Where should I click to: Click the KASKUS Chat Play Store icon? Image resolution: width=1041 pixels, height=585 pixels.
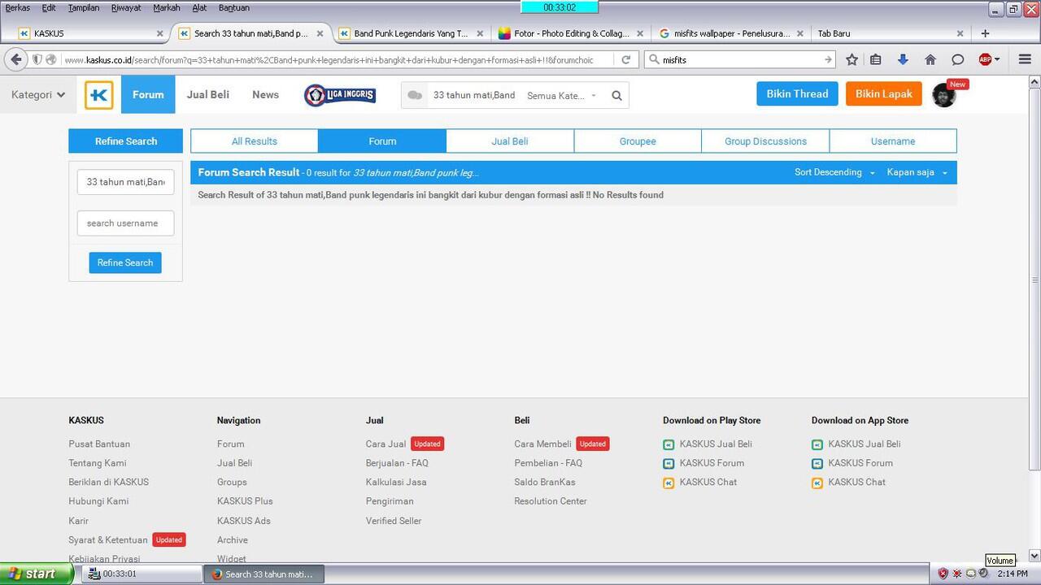click(669, 483)
